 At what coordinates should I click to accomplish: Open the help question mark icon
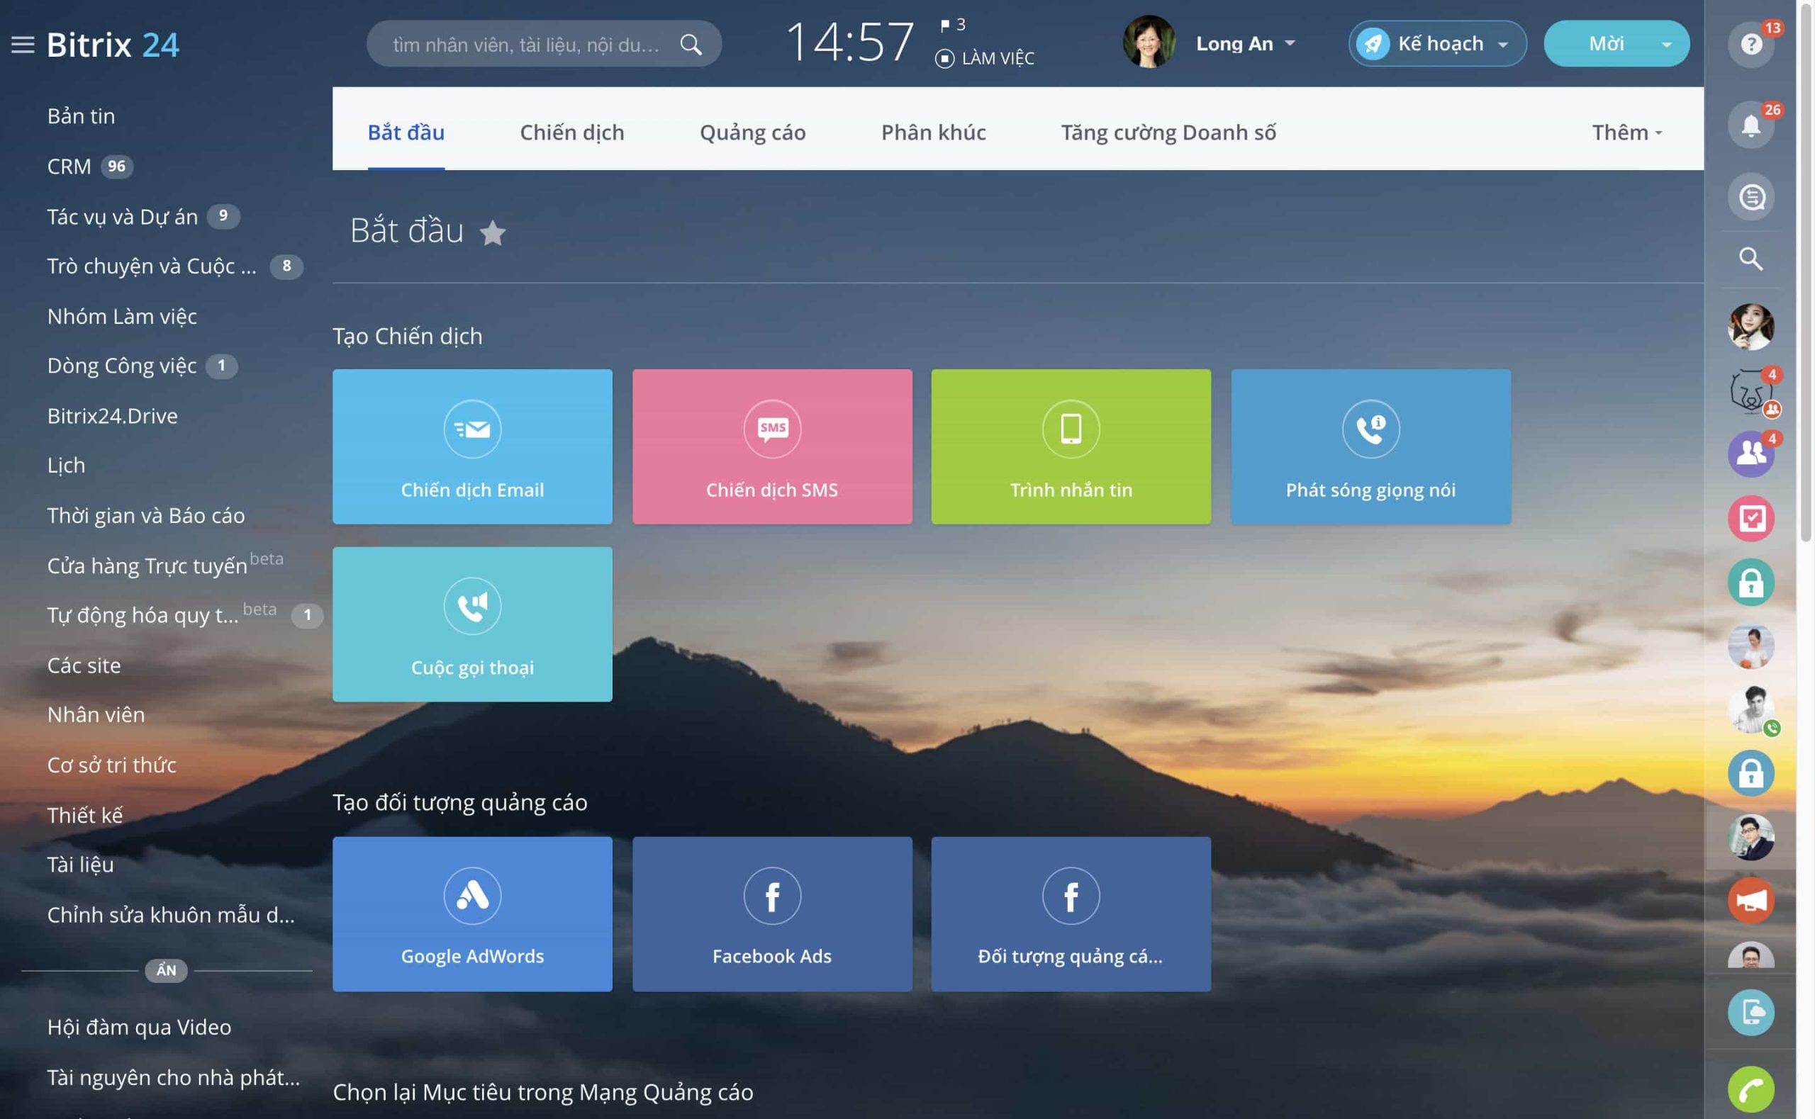point(1750,45)
